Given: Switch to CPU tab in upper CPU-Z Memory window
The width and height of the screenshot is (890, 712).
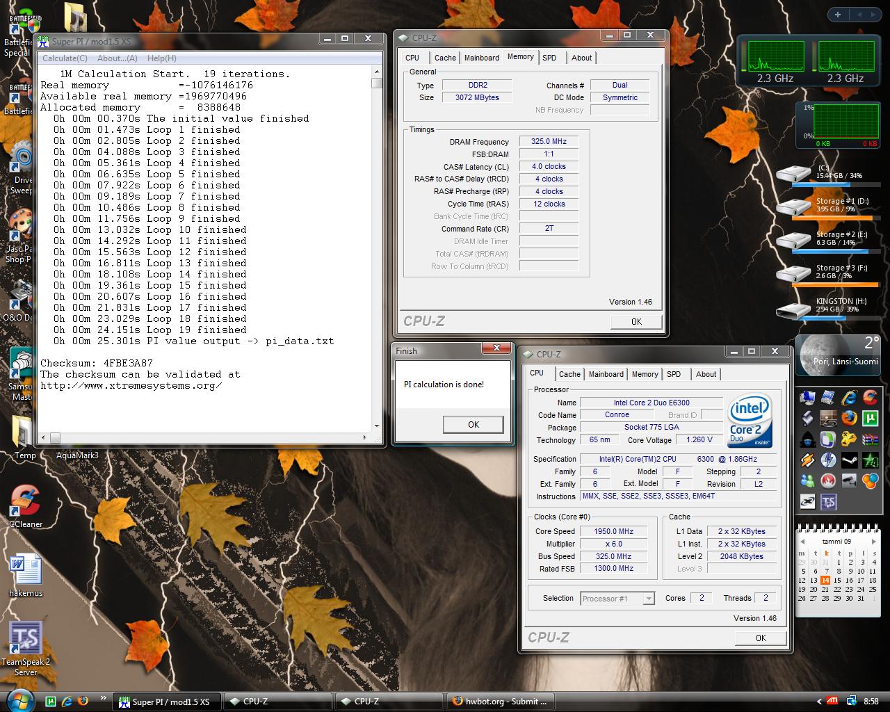Looking at the screenshot, I should 412,58.
